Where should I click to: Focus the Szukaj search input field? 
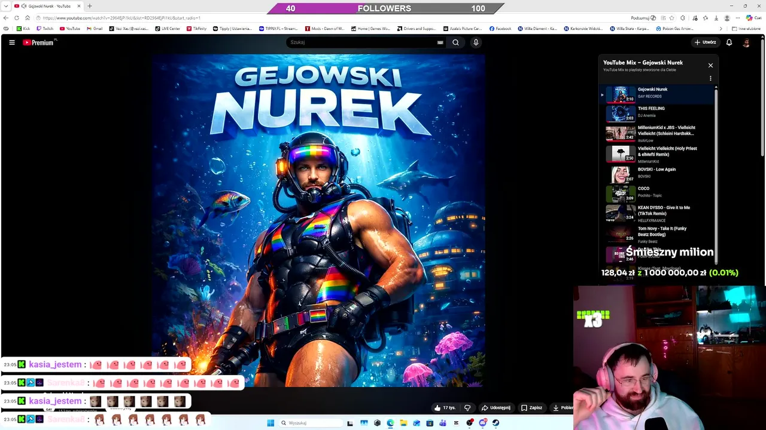click(x=362, y=42)
